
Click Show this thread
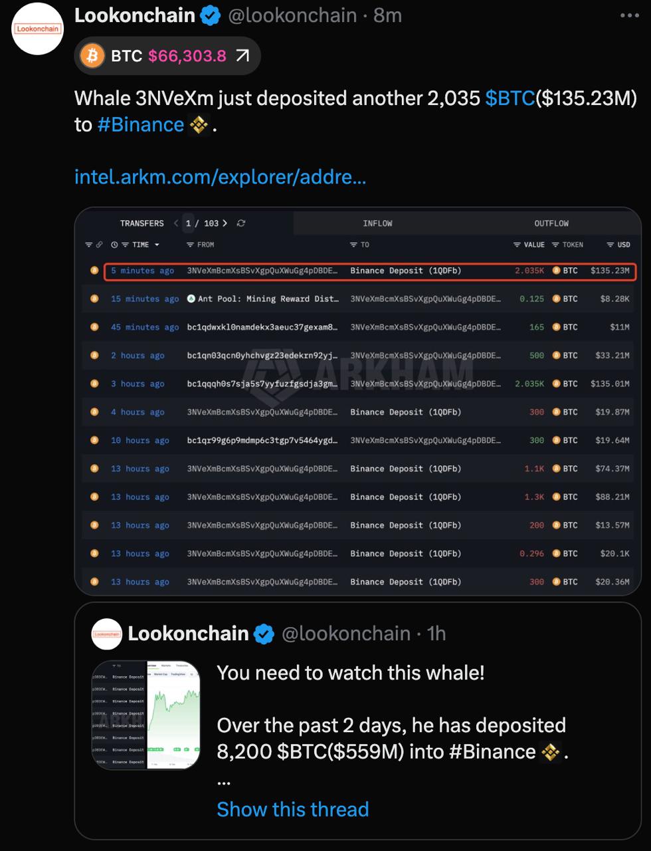coord(292,809)
